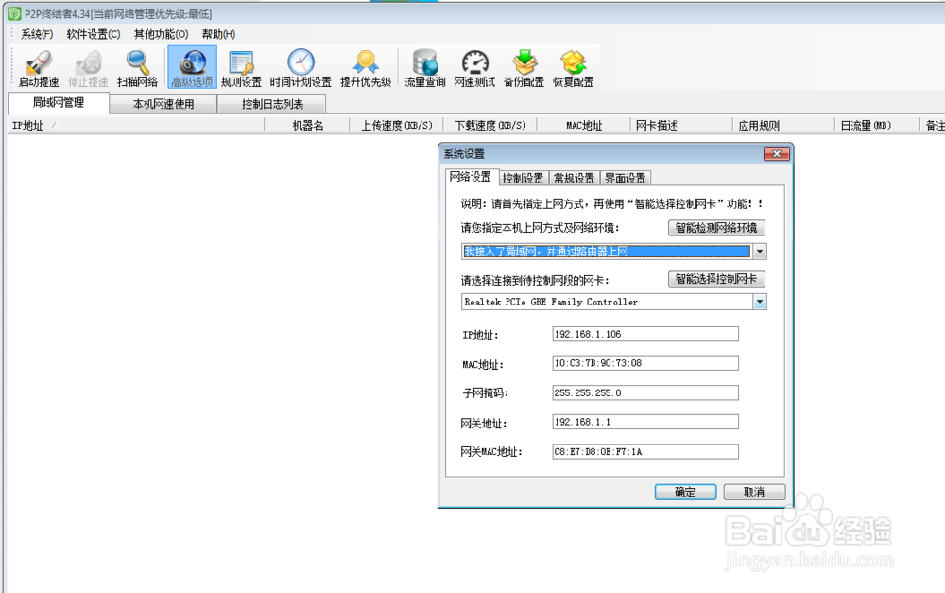
Task: Click the 提升优先级 icon
Action: pyautogui.click(x=366, y=66)
